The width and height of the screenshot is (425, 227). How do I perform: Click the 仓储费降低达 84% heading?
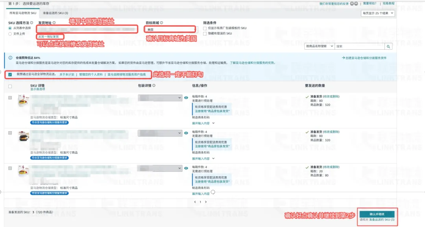pos(28,58)
